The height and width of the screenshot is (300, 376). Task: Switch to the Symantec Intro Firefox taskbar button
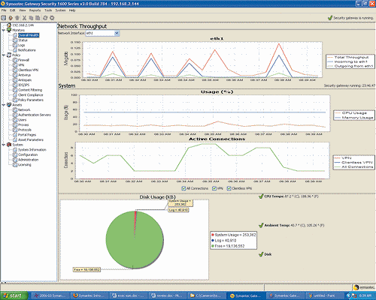[x=89, y=295]
